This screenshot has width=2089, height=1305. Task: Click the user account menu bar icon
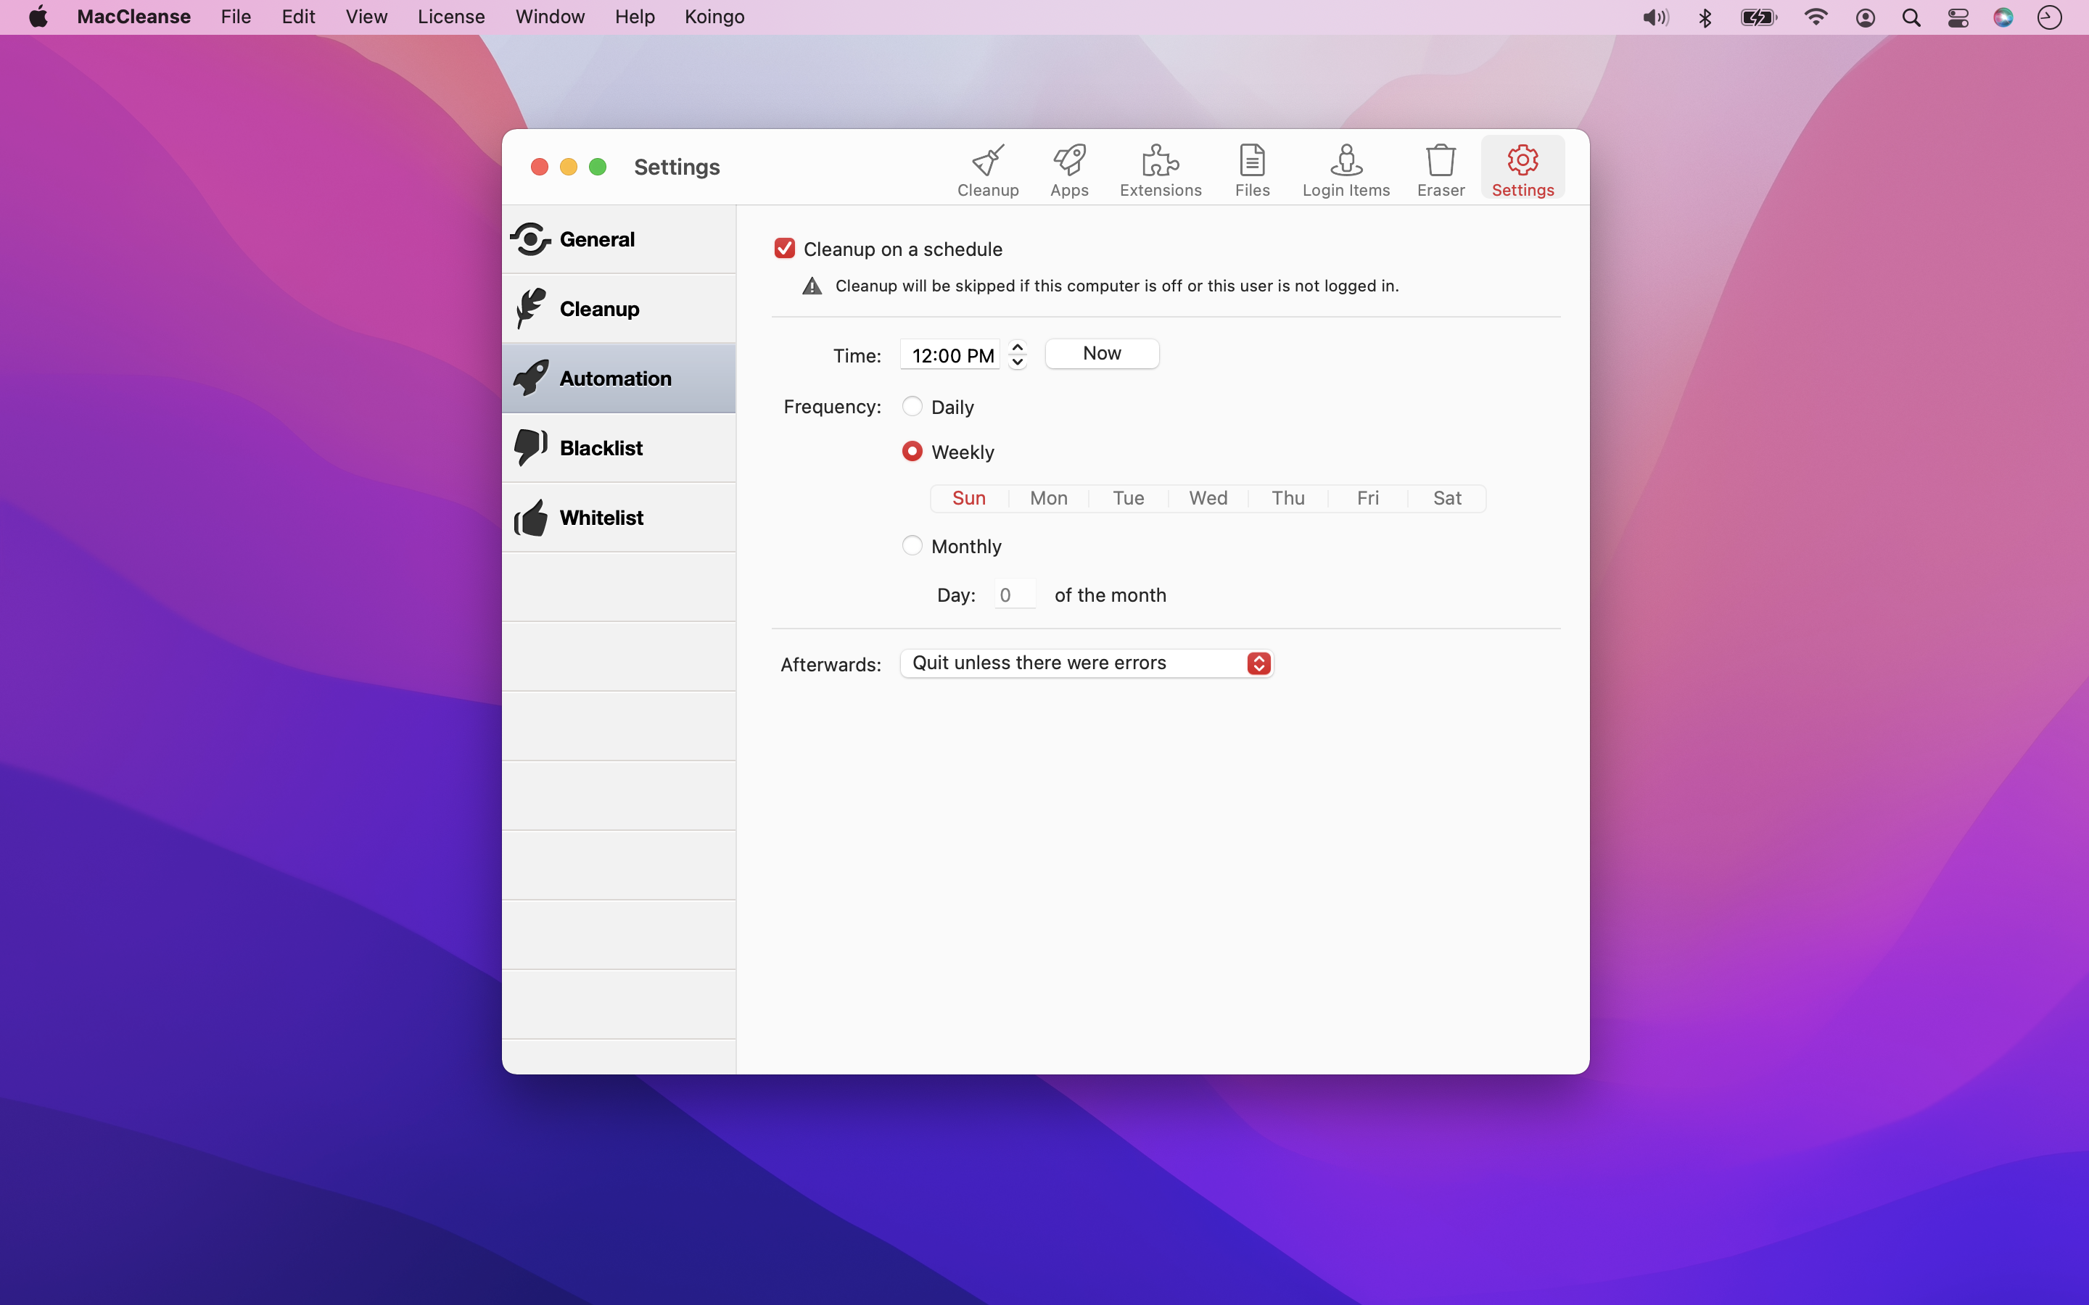click(x=1865, y=17)
